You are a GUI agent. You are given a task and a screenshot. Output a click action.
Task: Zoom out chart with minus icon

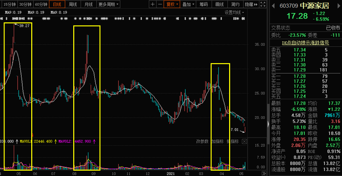160,4
